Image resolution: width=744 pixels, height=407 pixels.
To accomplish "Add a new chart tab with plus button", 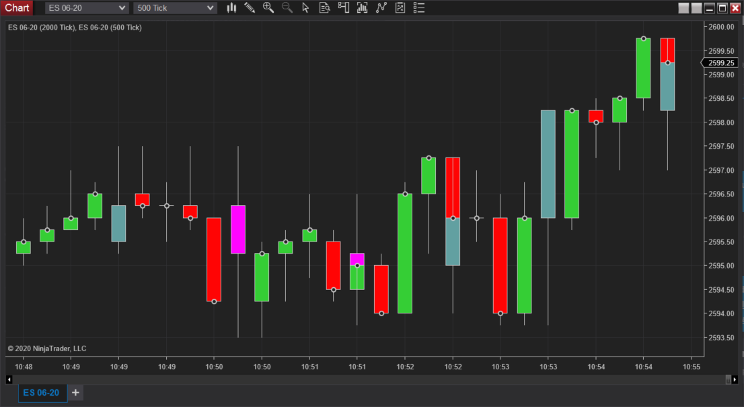I will coord(75,393).
